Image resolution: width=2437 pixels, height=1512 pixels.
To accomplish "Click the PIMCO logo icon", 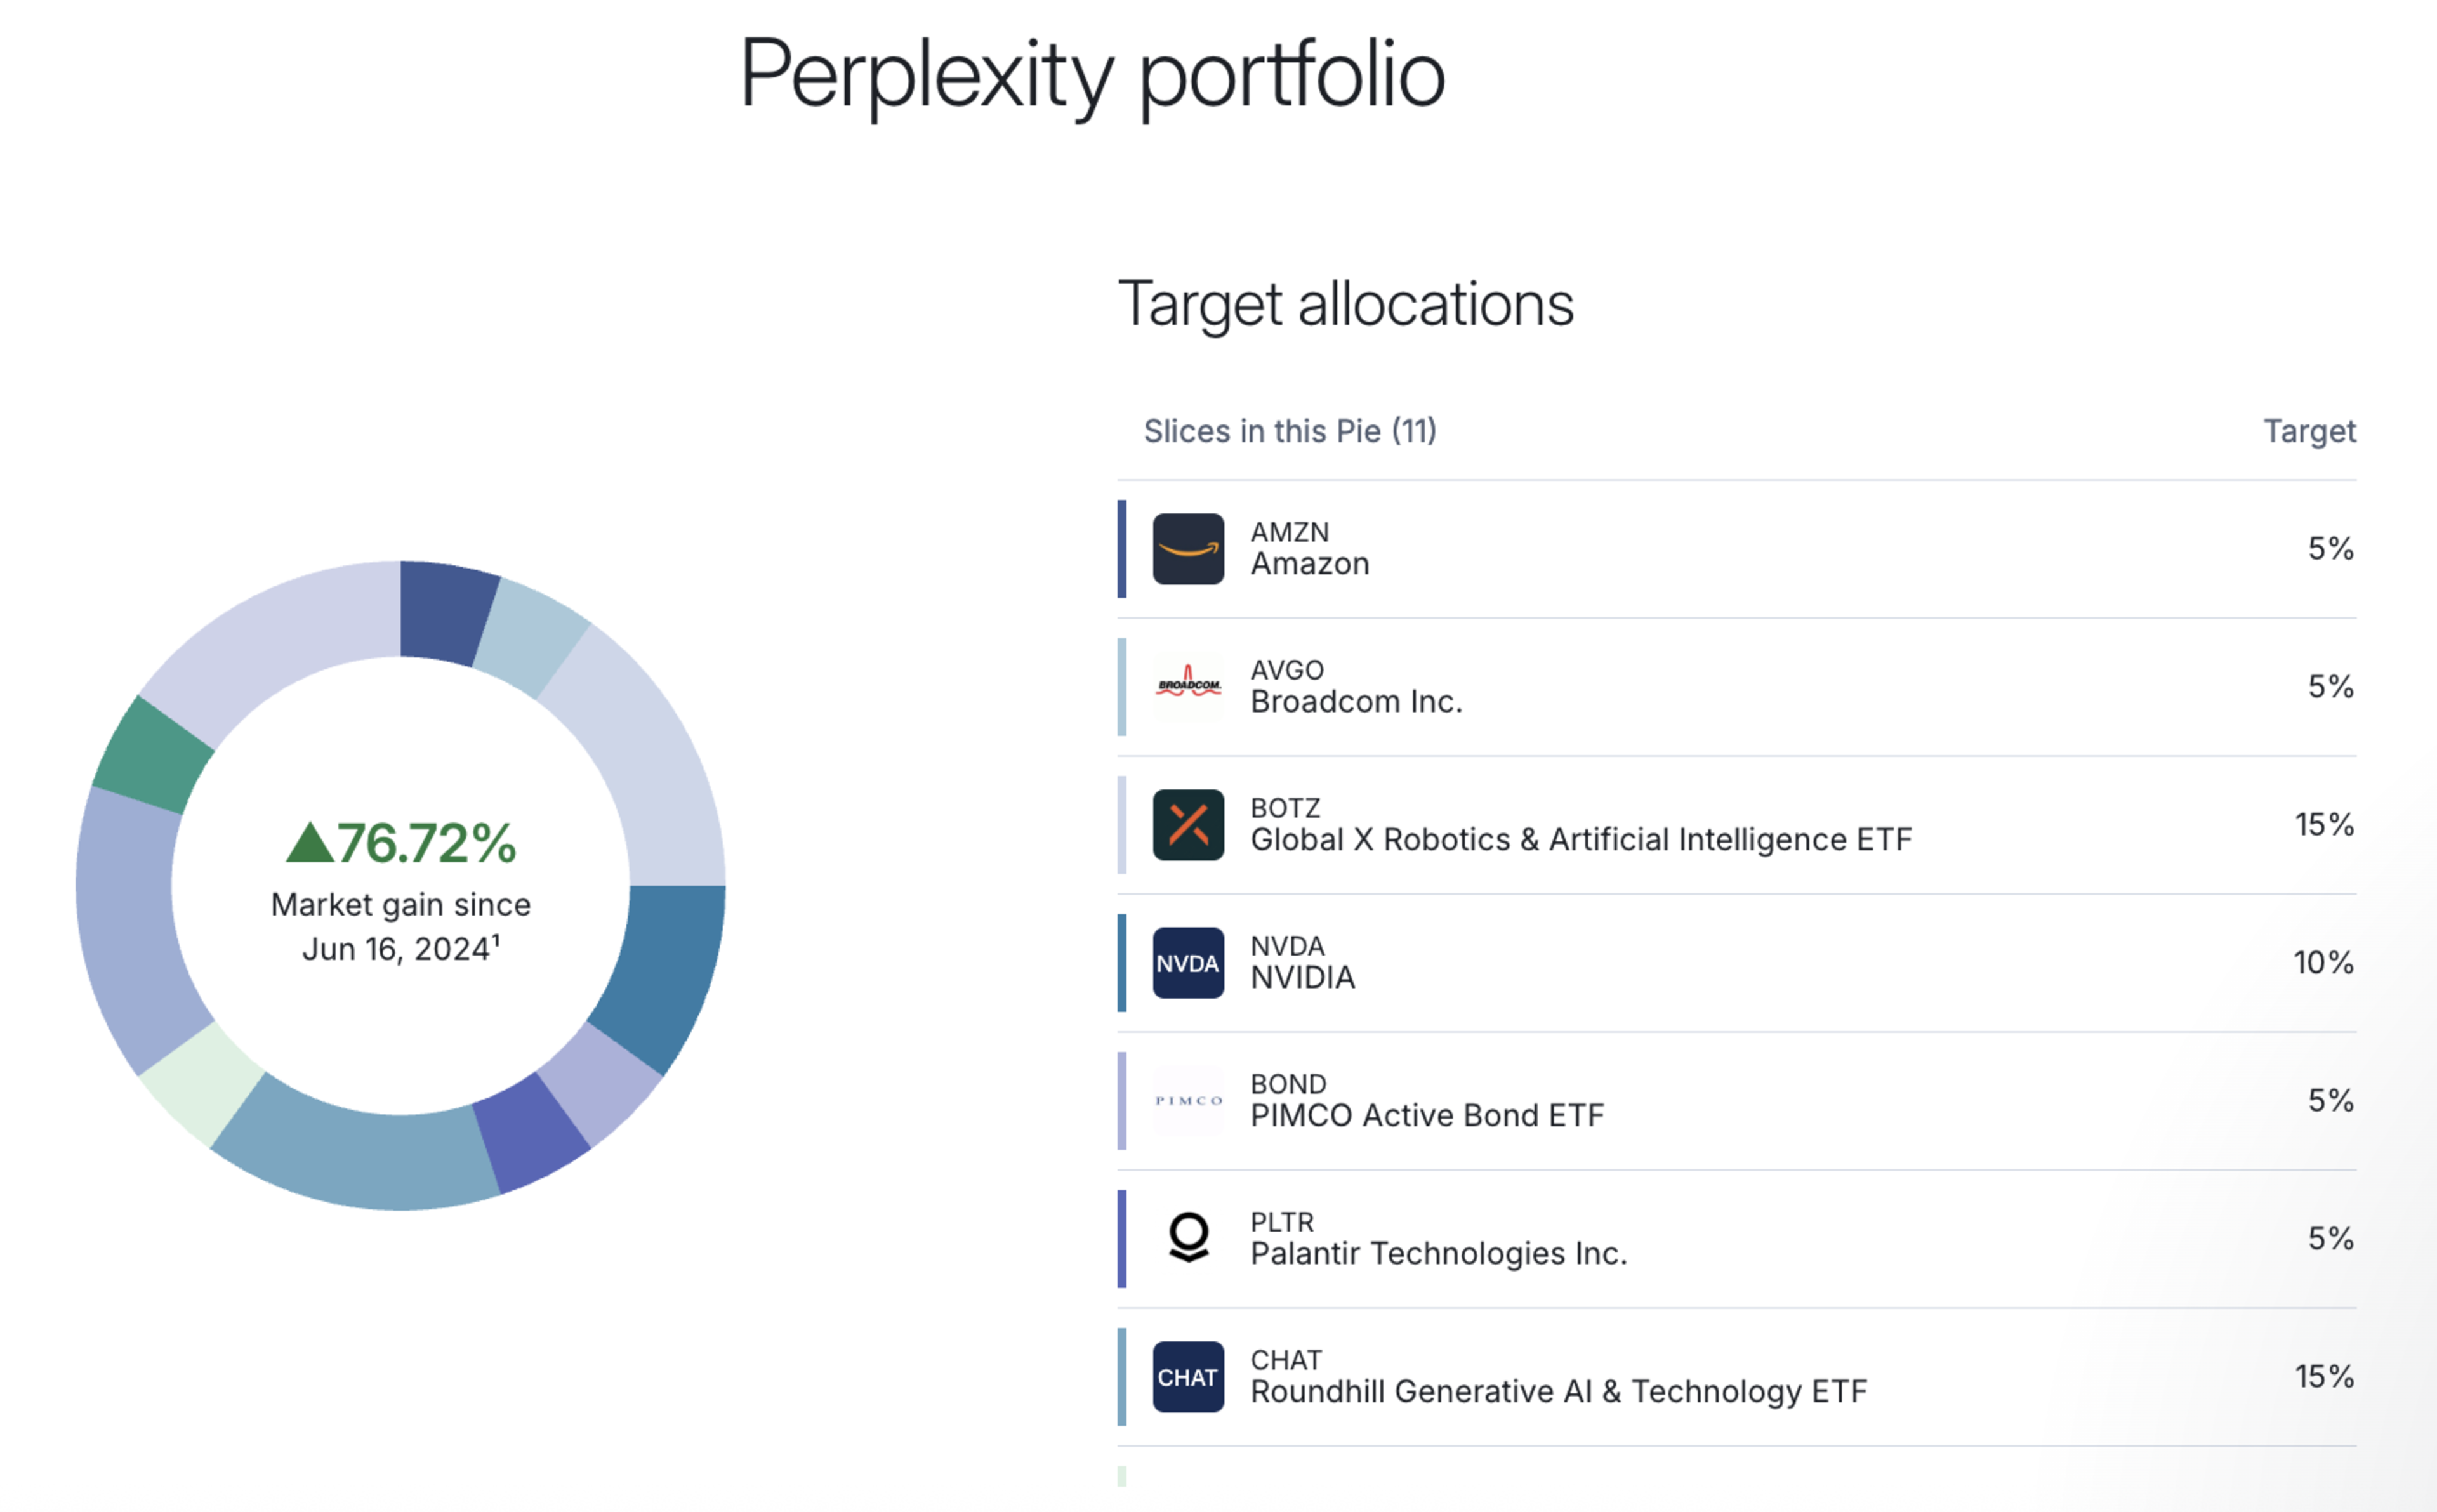I will (x=1187, y=1101).
